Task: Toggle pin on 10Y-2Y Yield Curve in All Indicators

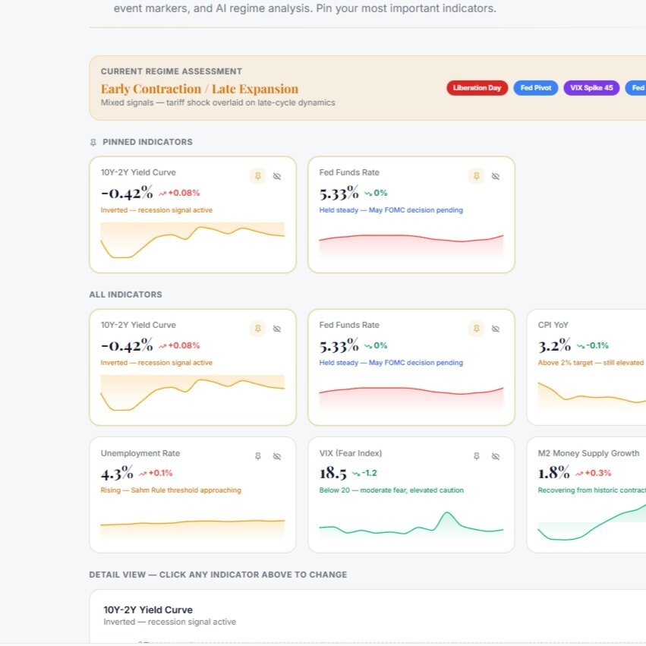Action: [x=257, y=329]
